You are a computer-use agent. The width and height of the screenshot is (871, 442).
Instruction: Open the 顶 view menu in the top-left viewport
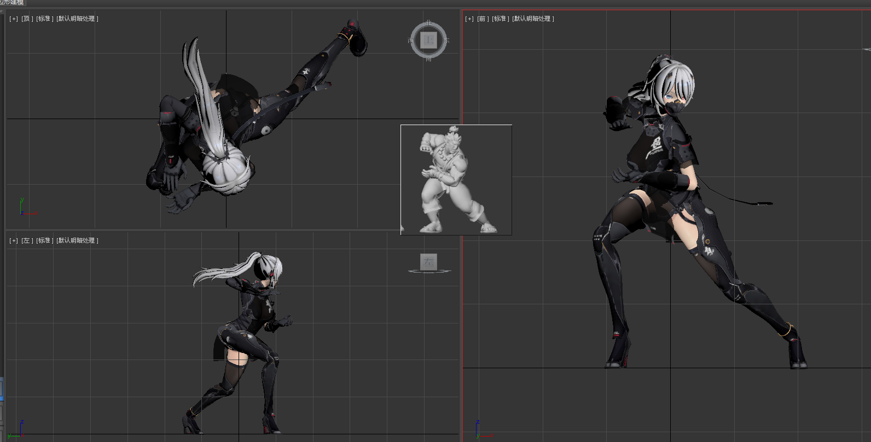click(x=26, y=19)
